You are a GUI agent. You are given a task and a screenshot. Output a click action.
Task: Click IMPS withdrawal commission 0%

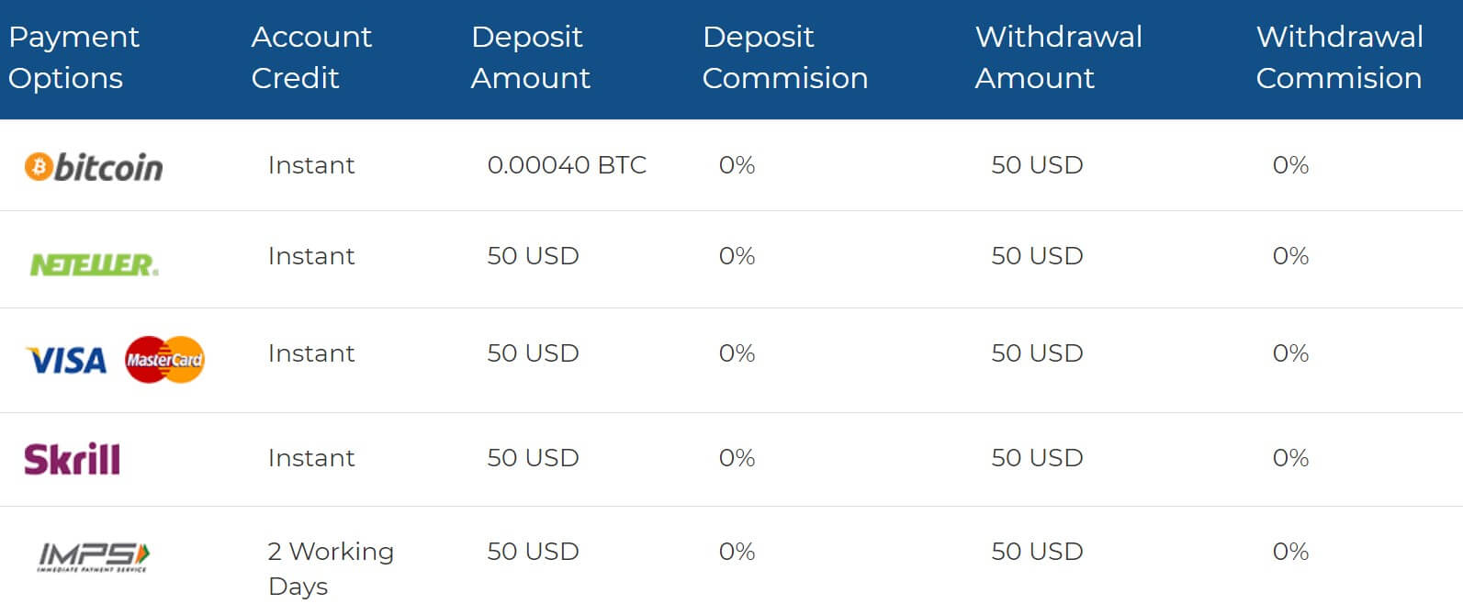coord(1290,552)
